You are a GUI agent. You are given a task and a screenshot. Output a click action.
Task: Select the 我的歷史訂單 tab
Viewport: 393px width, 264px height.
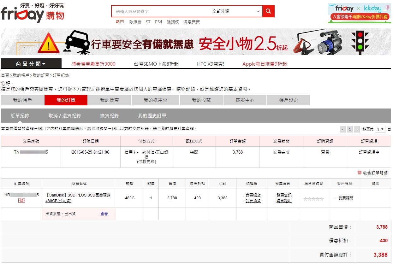pos(152,116)
